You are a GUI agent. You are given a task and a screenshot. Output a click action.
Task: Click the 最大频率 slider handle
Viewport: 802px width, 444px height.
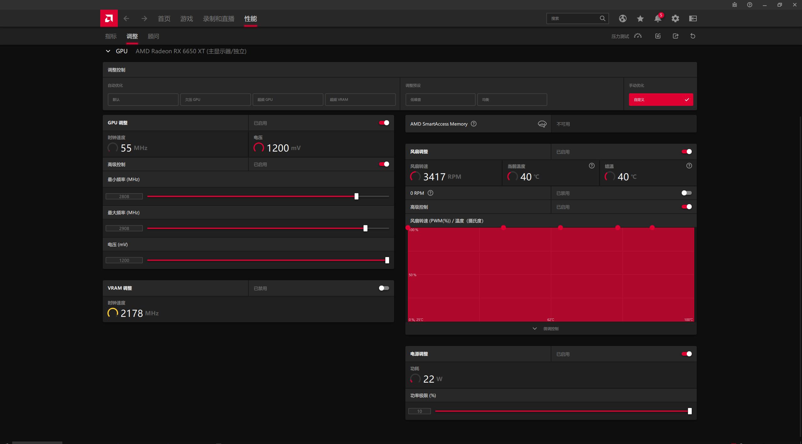(x=365, y=228)
